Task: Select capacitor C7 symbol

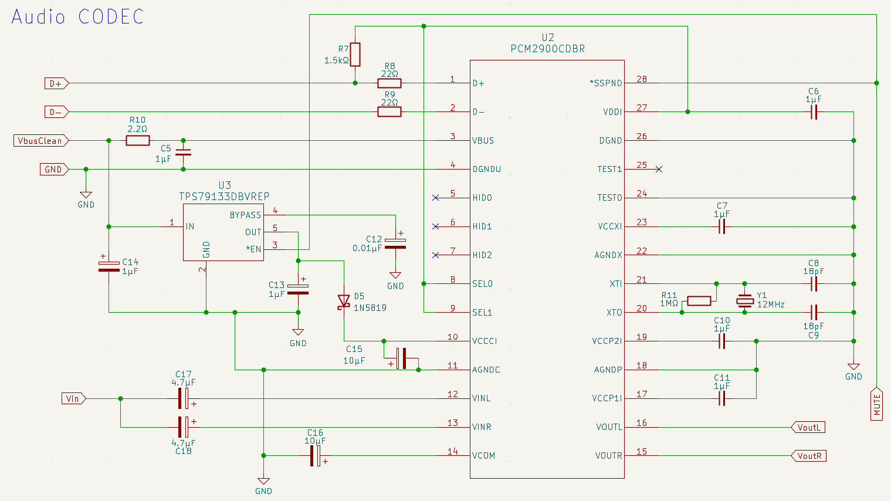Action: 722,226
